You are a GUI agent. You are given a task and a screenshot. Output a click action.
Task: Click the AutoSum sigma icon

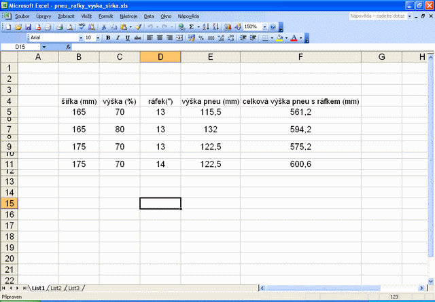tap(192, 26)
